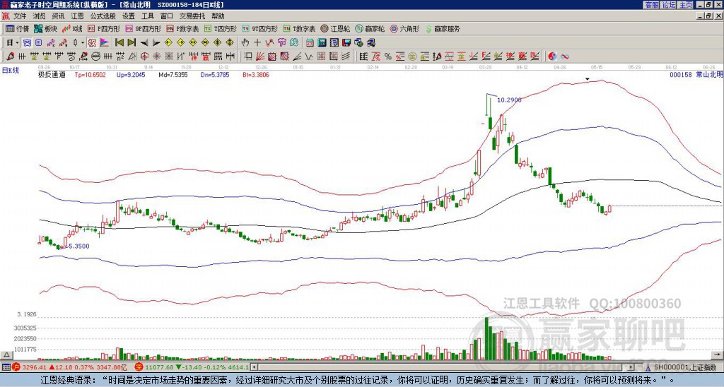The width and height of the screenshot is (724, 387).
Task: Select the red pencil drawing tool
Action: coord(9,56)
